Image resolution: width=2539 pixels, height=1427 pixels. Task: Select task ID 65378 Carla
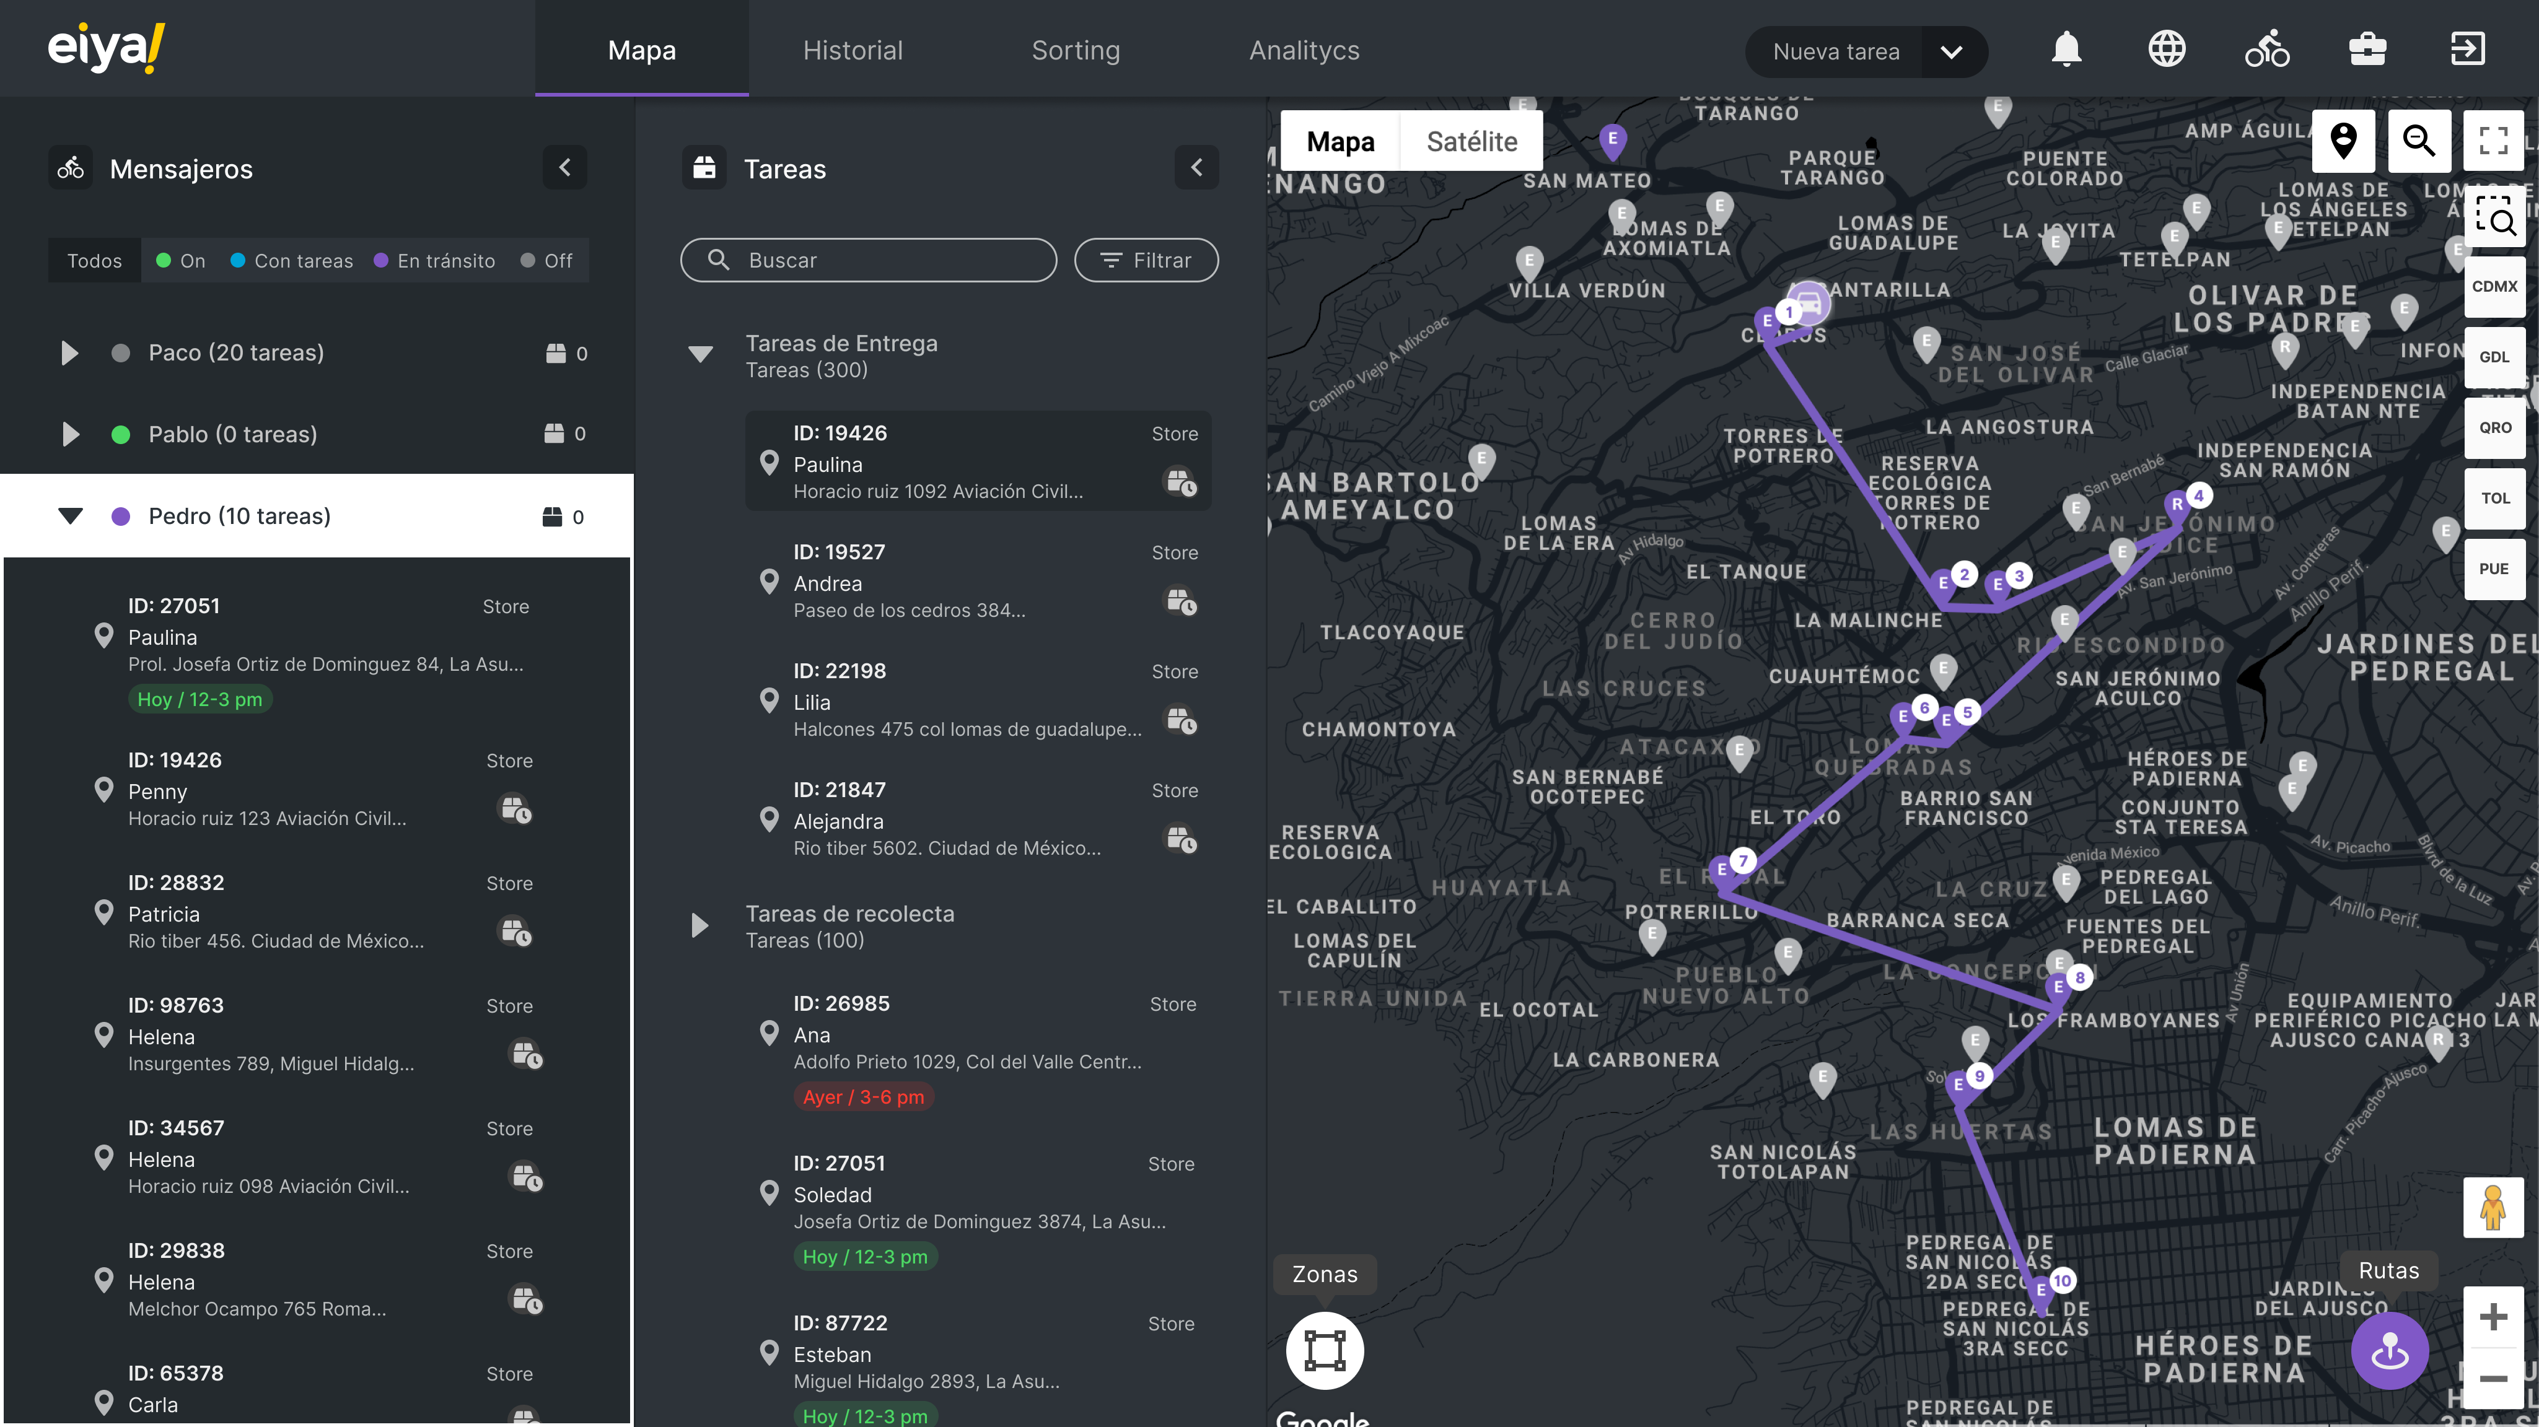point(317,1390)
